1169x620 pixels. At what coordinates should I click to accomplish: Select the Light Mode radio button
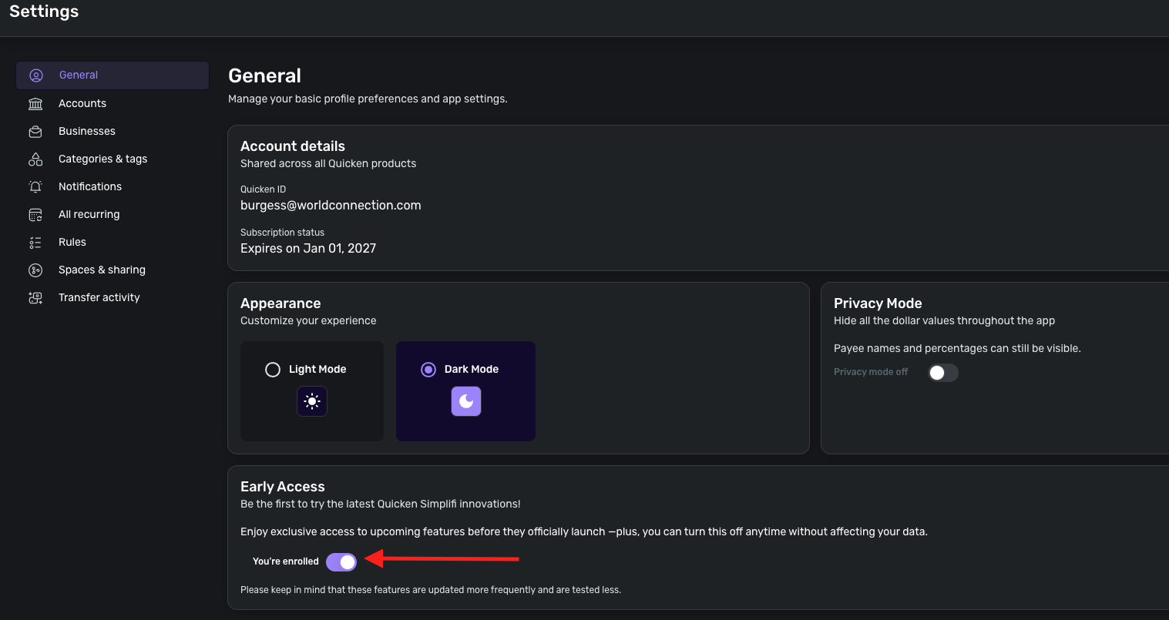point(273,370)
